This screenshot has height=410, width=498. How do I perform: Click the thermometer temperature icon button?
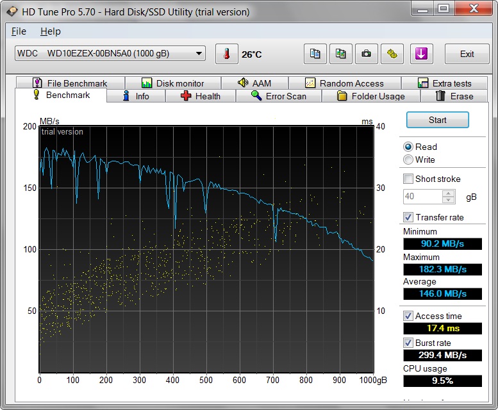coord(226,54)
